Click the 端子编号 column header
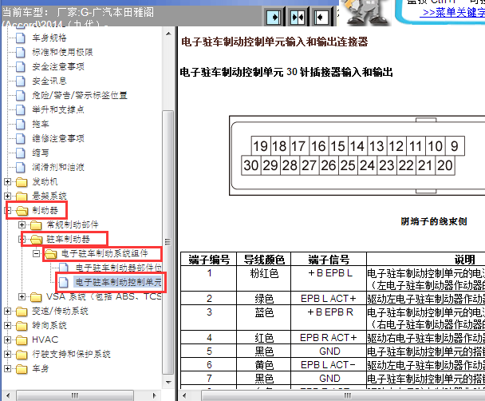 coord(209,260)
